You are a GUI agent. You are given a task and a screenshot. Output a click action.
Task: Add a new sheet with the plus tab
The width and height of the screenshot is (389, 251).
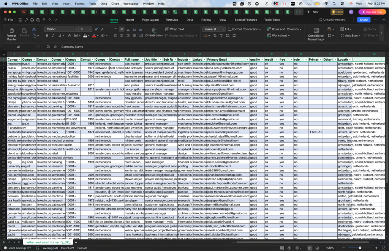click(x=75, y=242)
